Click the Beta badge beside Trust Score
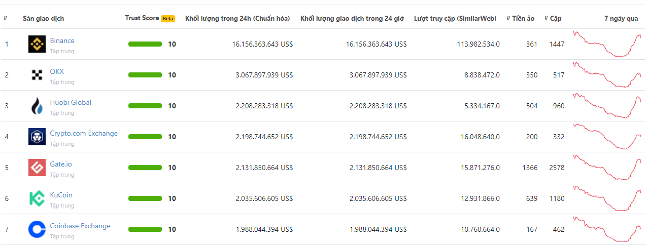649x247 pixels. tap(168, 19)
